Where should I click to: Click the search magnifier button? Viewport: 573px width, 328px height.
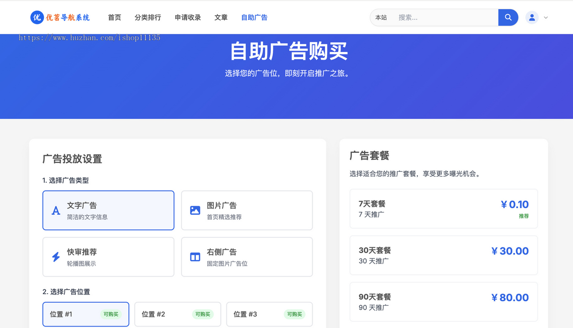point(508,18)
